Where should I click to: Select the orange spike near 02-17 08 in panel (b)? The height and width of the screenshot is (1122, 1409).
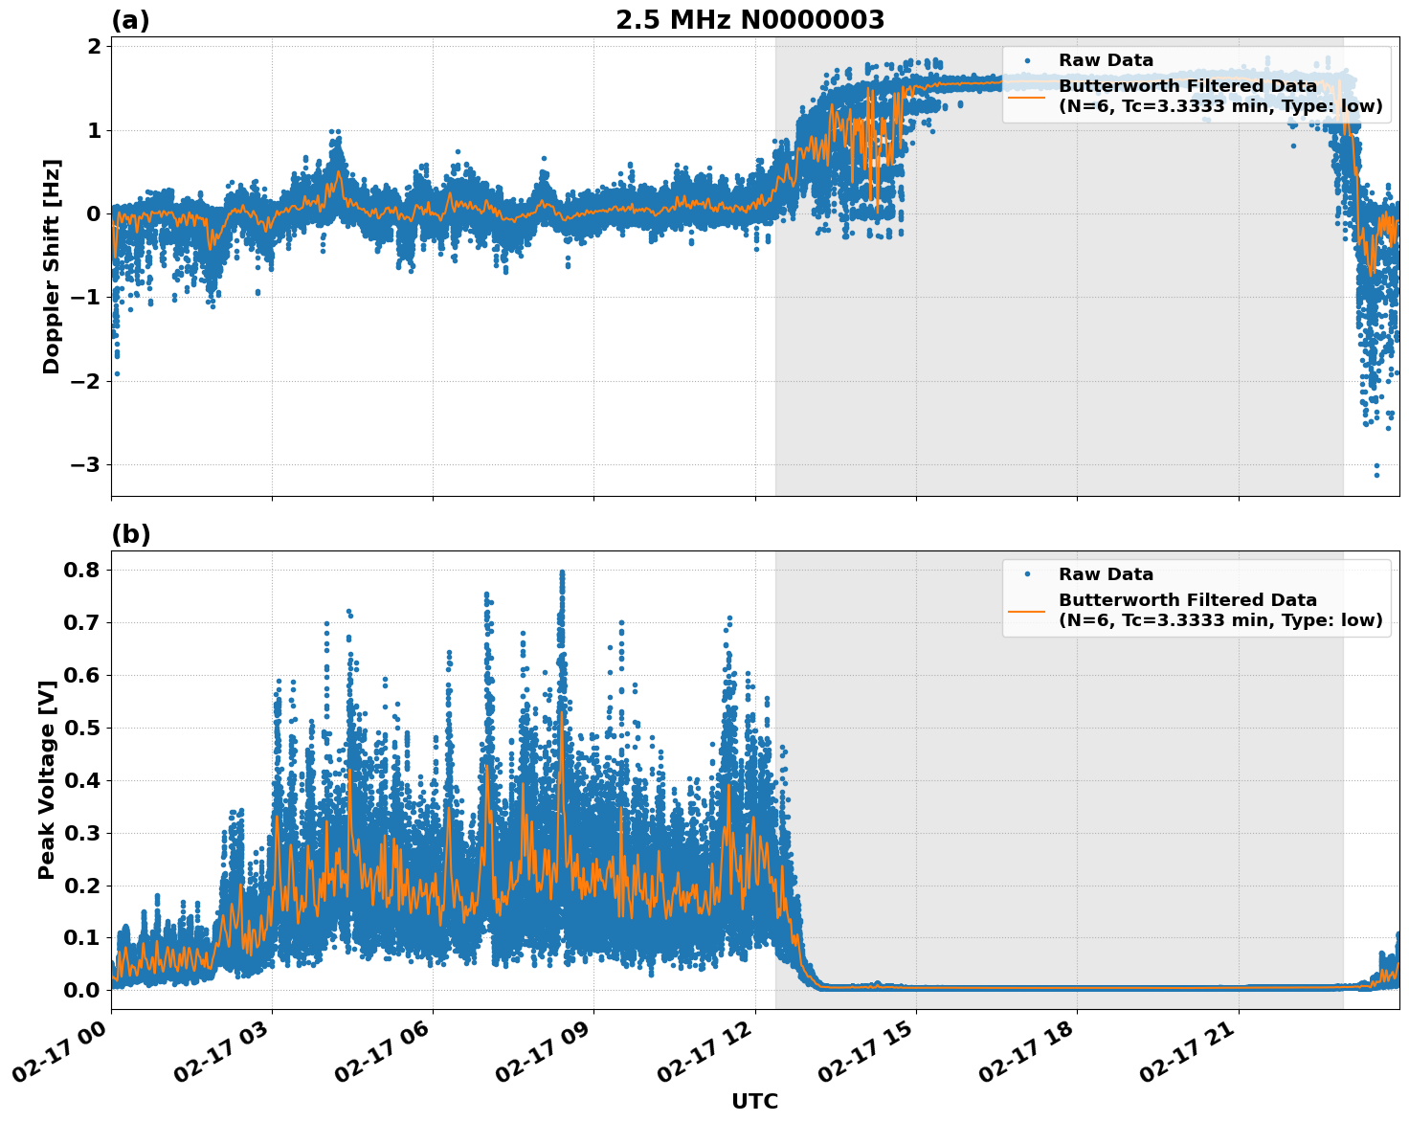tap(560, 713)
